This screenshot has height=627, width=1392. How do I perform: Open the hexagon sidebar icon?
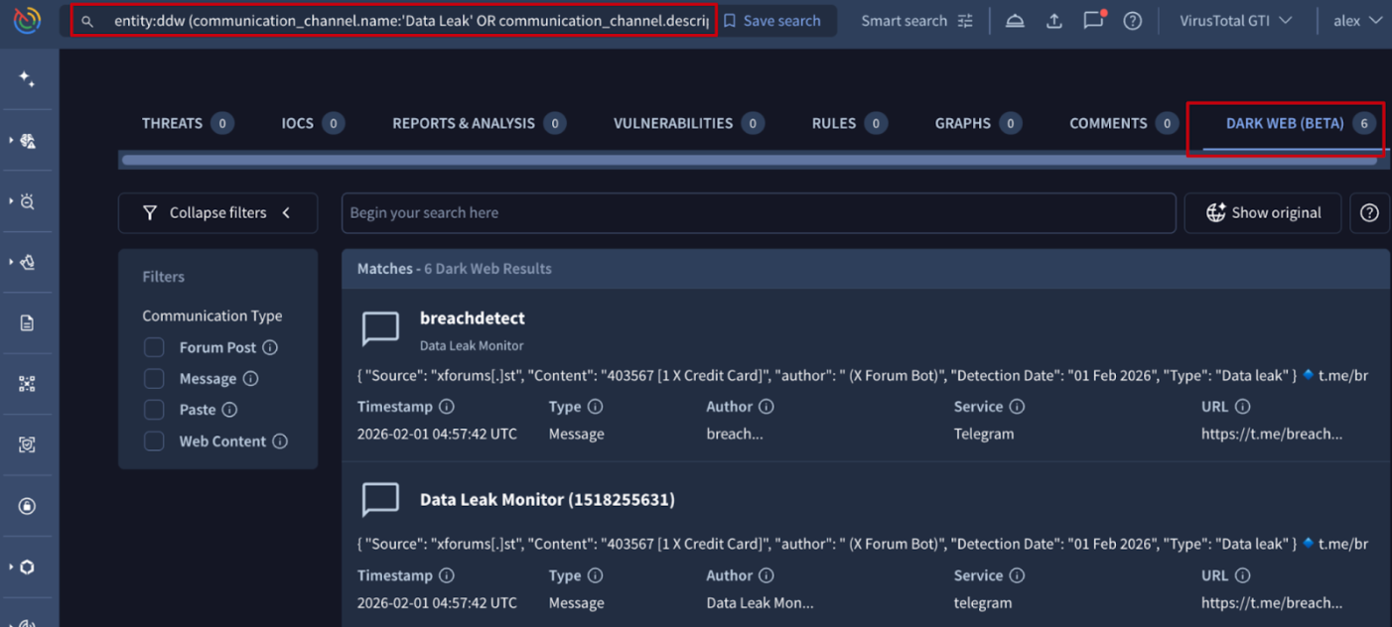pyautogui.click(x=28, y=566)
